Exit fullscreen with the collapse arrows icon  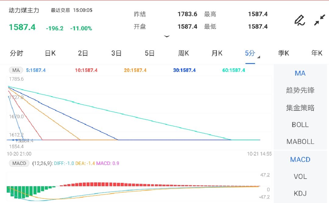pyautogui.click(x=320, y=20)
